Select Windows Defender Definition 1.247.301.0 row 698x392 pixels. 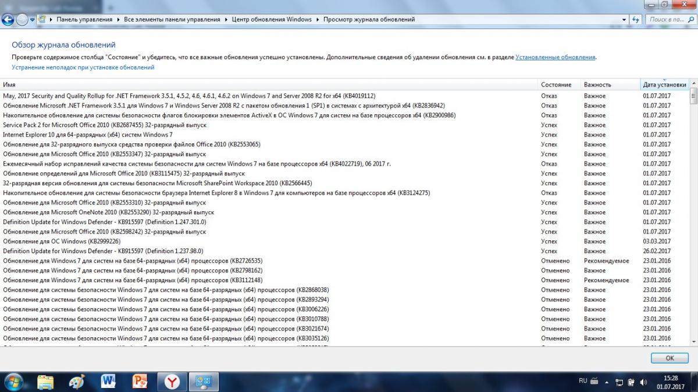[x=345, y=222]
